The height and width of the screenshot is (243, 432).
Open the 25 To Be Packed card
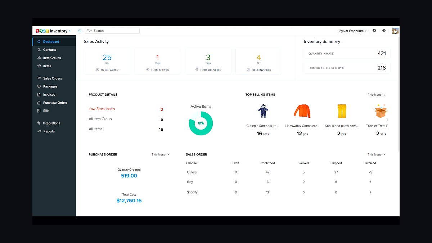click(107, 61)
